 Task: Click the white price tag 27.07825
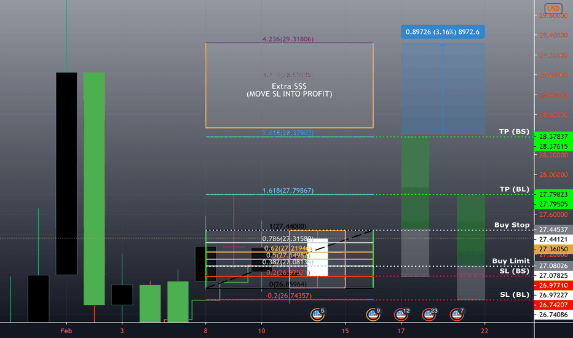click(553, 275)
